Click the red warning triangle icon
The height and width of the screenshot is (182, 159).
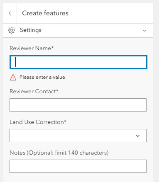tap(13, 78)
